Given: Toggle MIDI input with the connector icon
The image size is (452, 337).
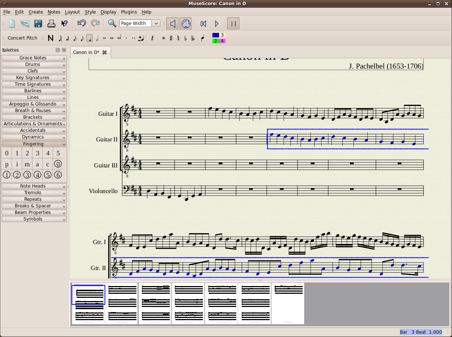Looking at the screenshot, I should (186, 23).
